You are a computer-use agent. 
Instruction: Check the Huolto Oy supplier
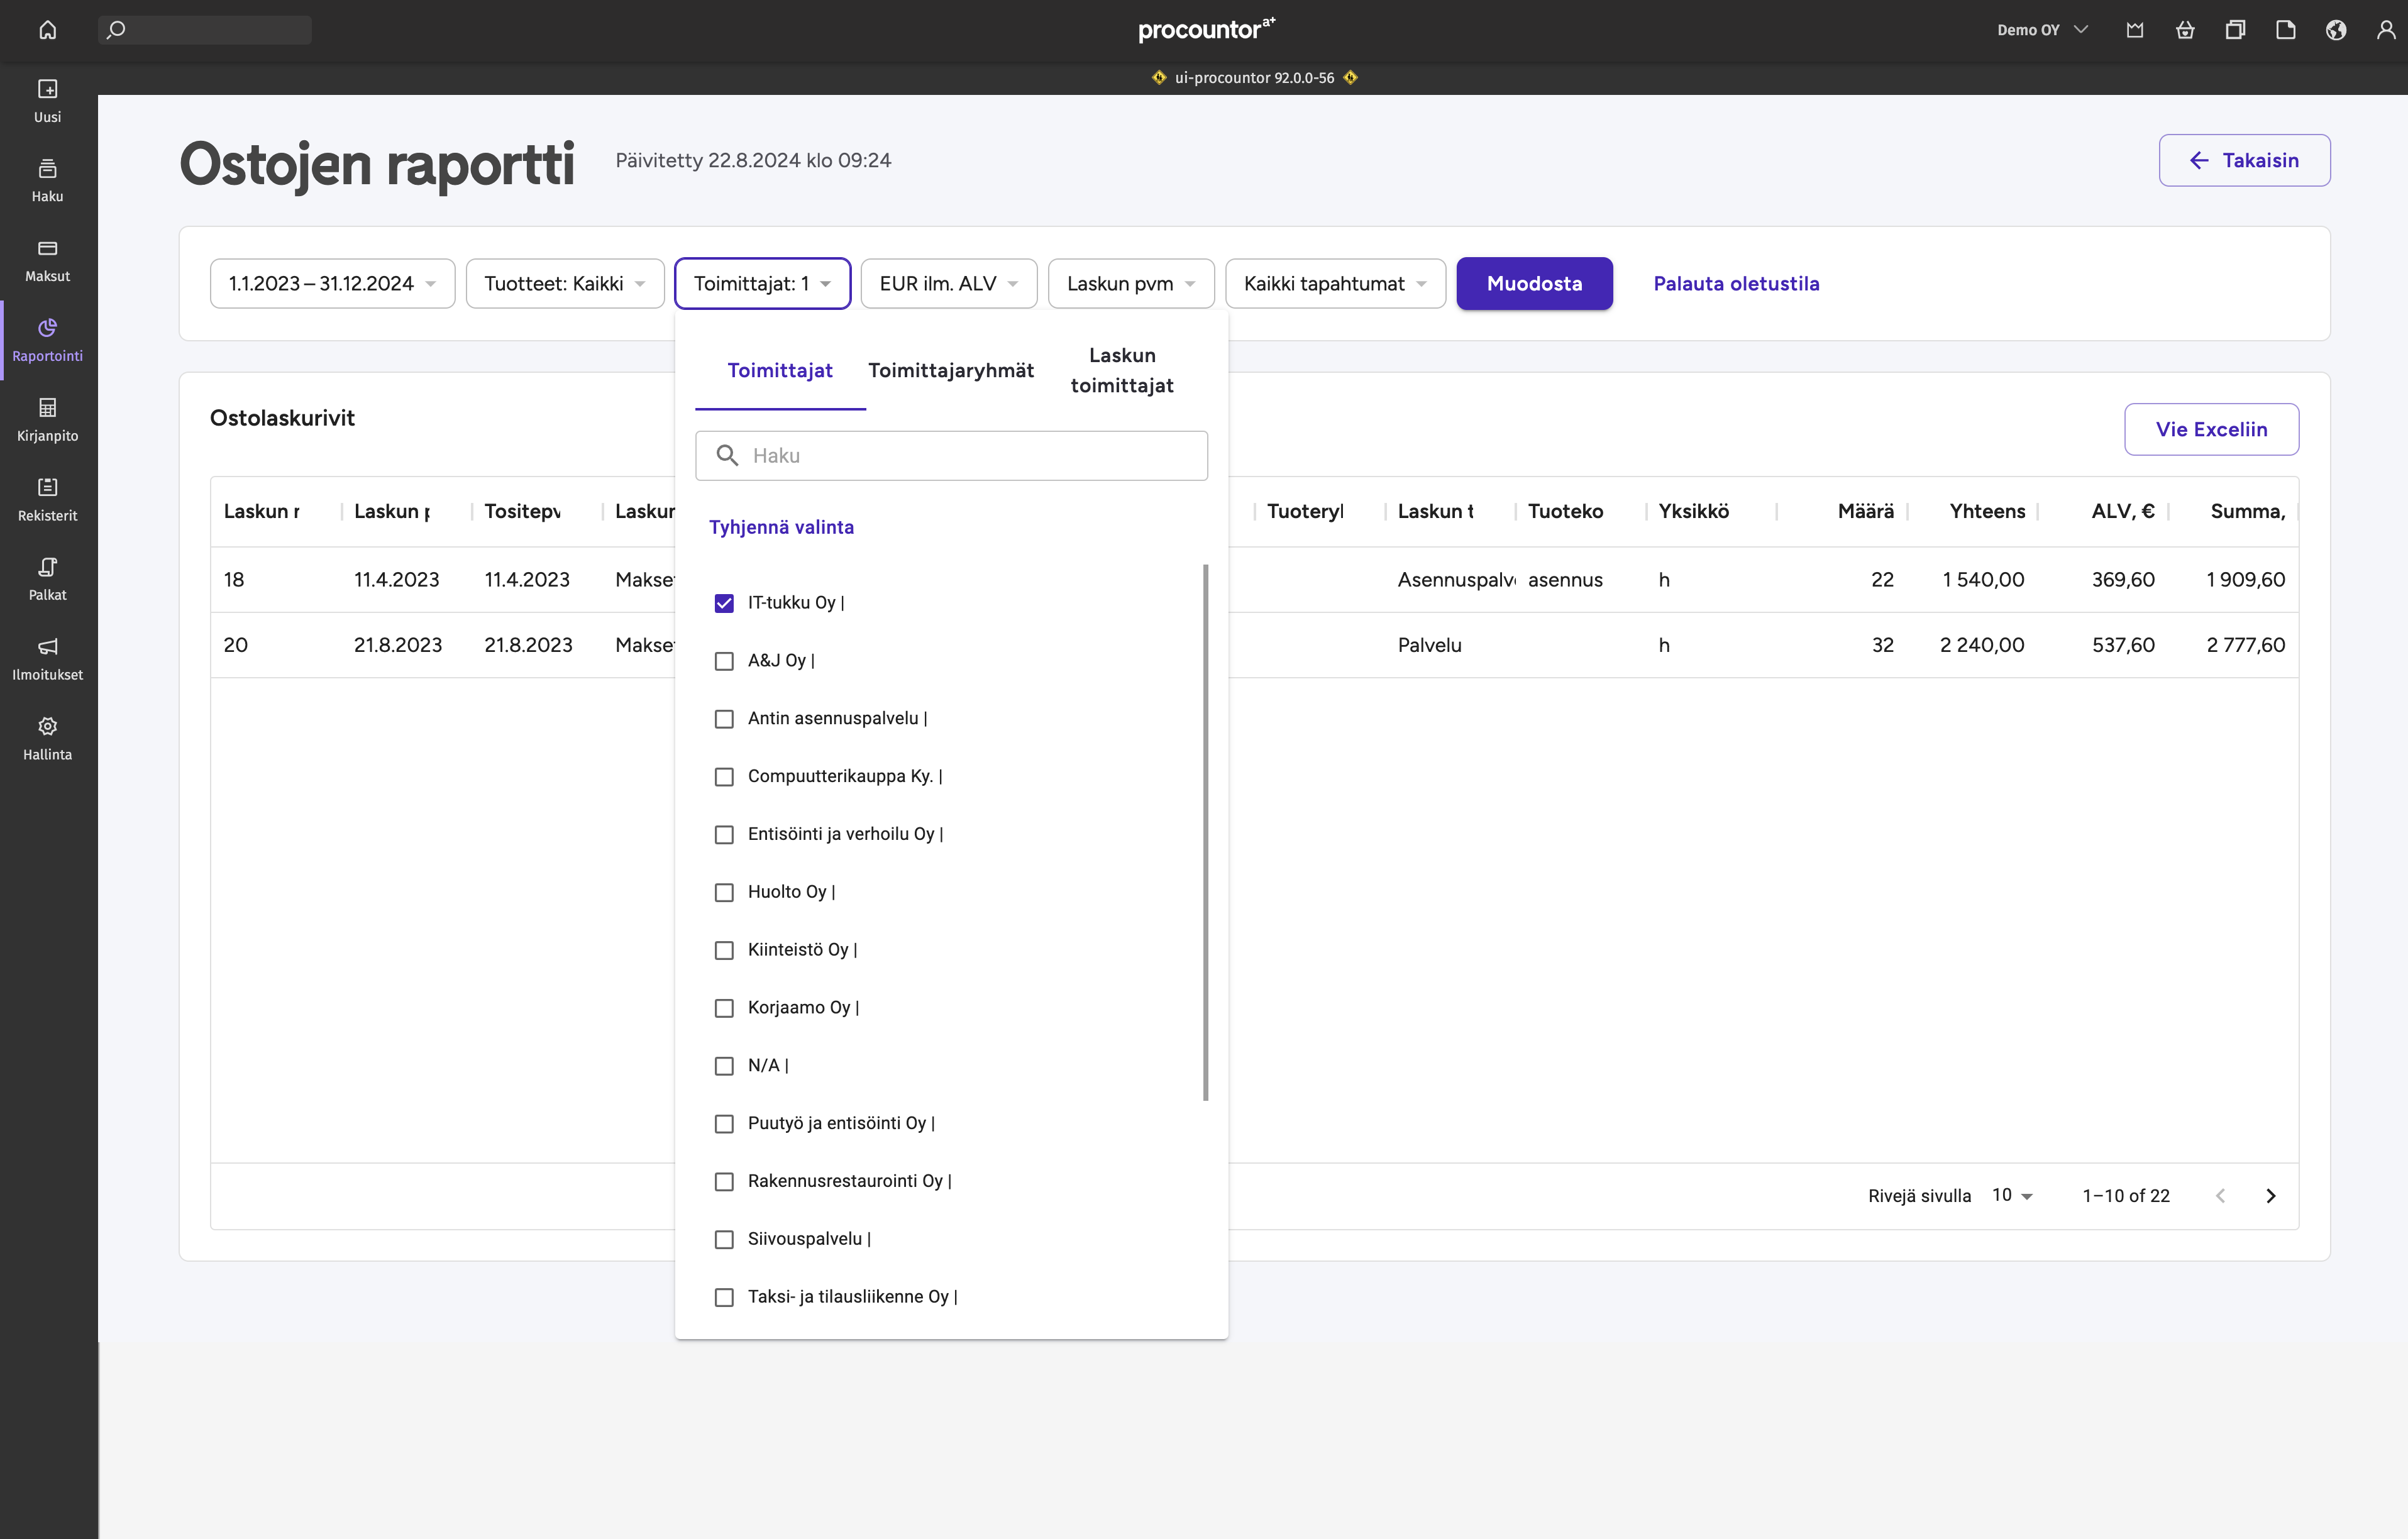[724, 892]
